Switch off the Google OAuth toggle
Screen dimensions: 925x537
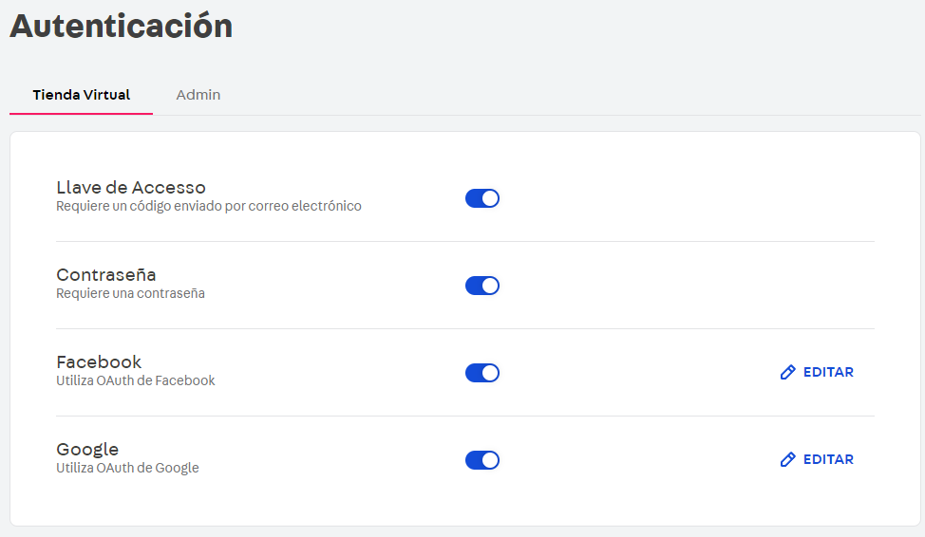point(482,460)
